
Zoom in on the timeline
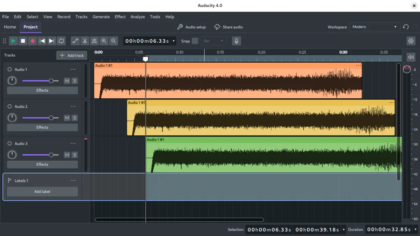104,41
